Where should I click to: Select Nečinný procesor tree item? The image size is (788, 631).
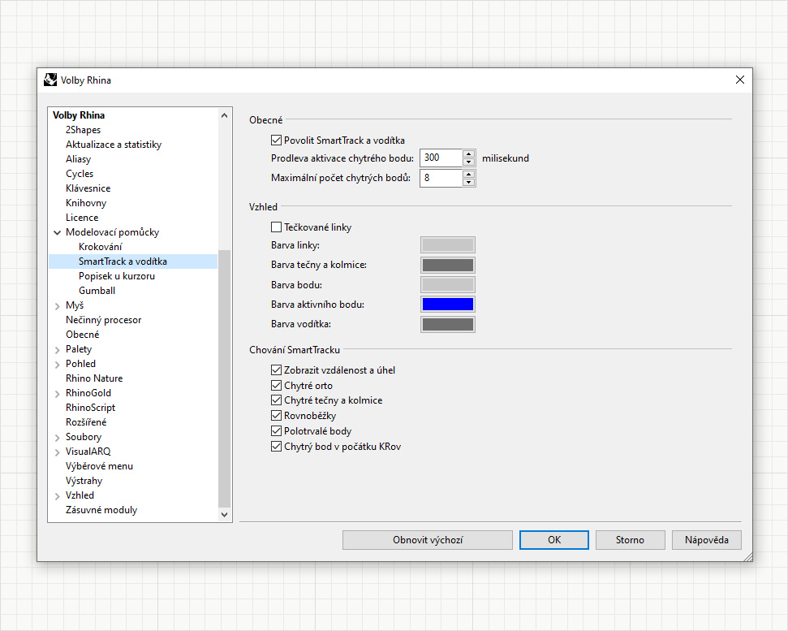(x=104, y=320)
